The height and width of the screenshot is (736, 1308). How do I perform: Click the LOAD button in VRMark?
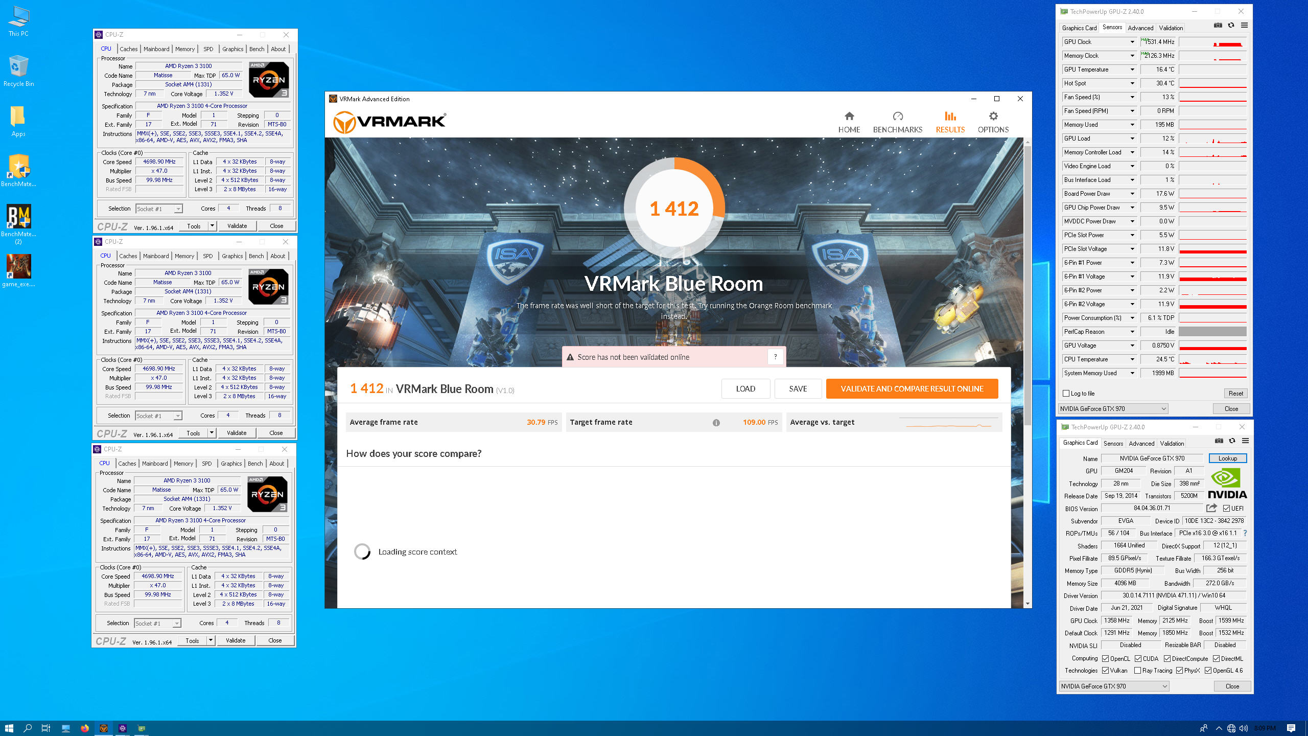pyautogui.click(x=745, y=389)
